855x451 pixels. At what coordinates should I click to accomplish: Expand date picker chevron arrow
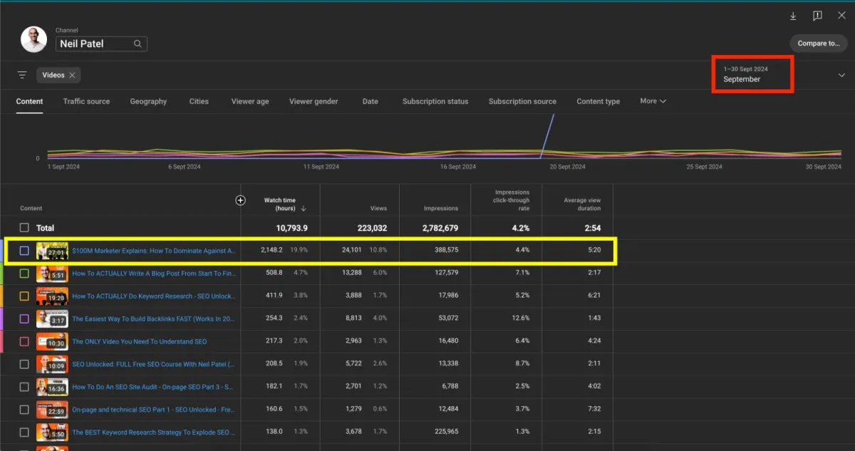pyautogui.click(x=841, y=75)
